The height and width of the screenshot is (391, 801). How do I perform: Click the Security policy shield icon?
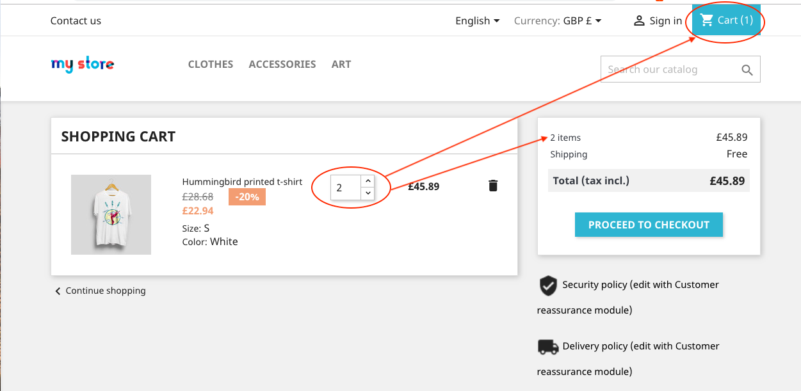pyautogui.click(x=548, y=285)
